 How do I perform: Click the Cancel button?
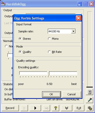72,94
